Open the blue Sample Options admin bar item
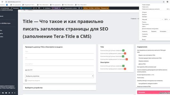The image size is (170, 95). (26, 8)
